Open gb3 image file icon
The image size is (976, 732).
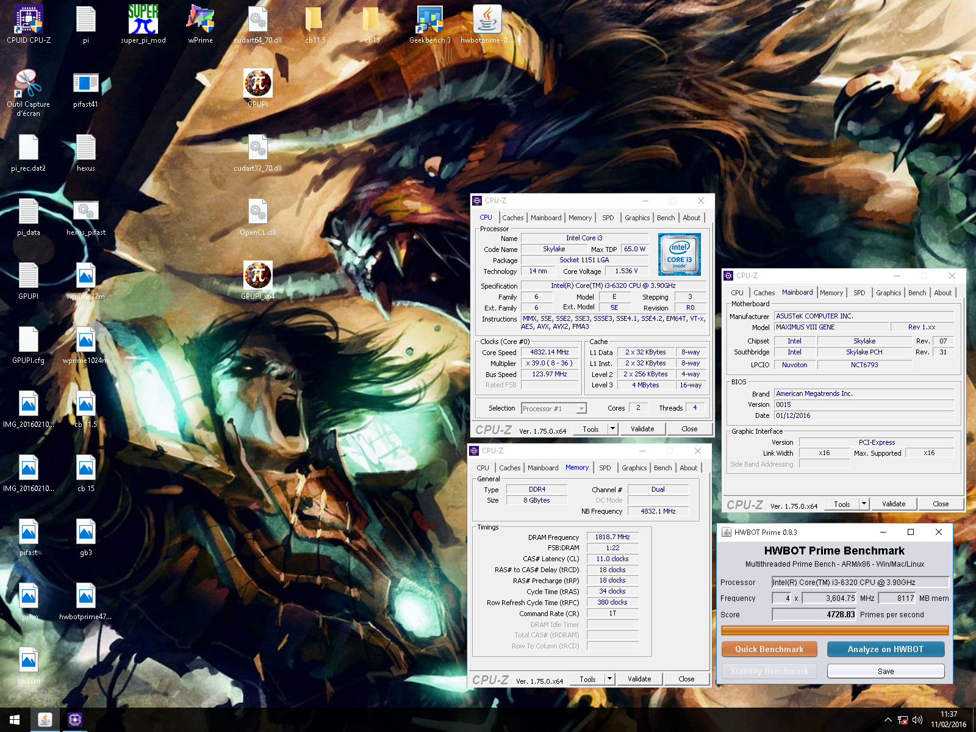point(86,537)
